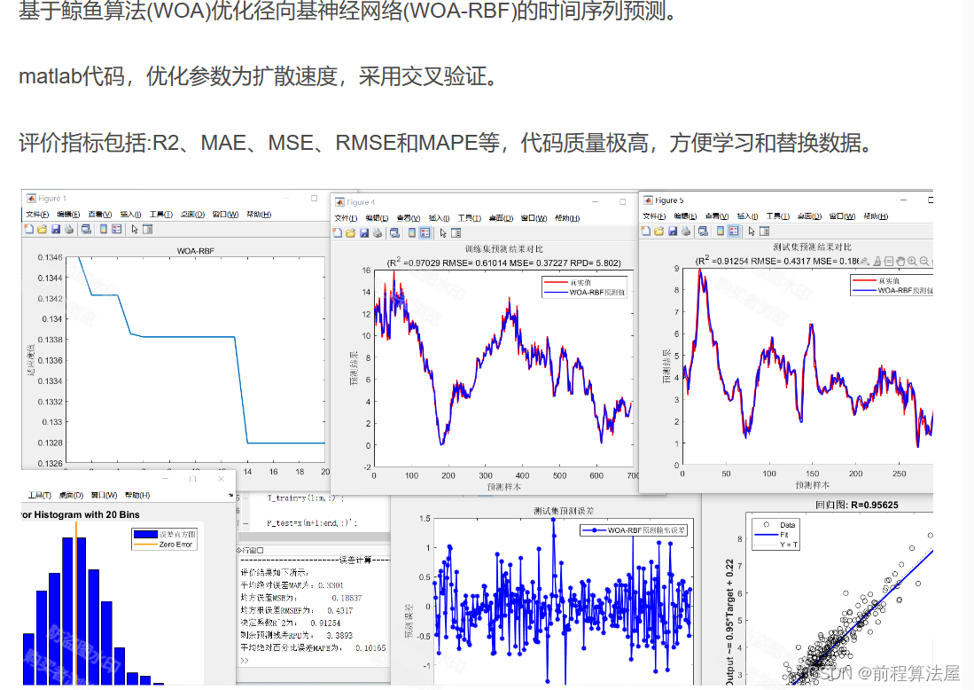Click the Insert Legend icon in Figure 1 toolbar
The width and height of the screenshot is (974, 690).
[x=116, y=228]
